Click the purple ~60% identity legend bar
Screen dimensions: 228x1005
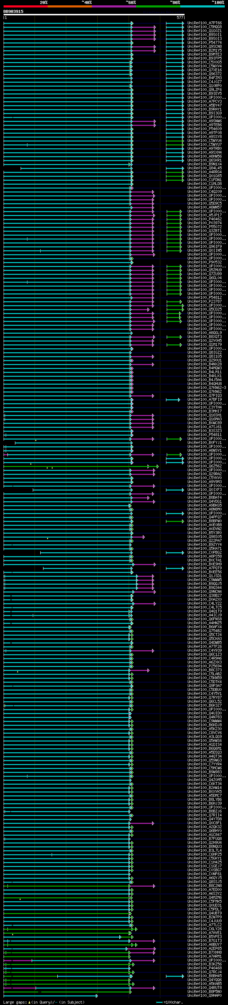(x=114, y=6)
